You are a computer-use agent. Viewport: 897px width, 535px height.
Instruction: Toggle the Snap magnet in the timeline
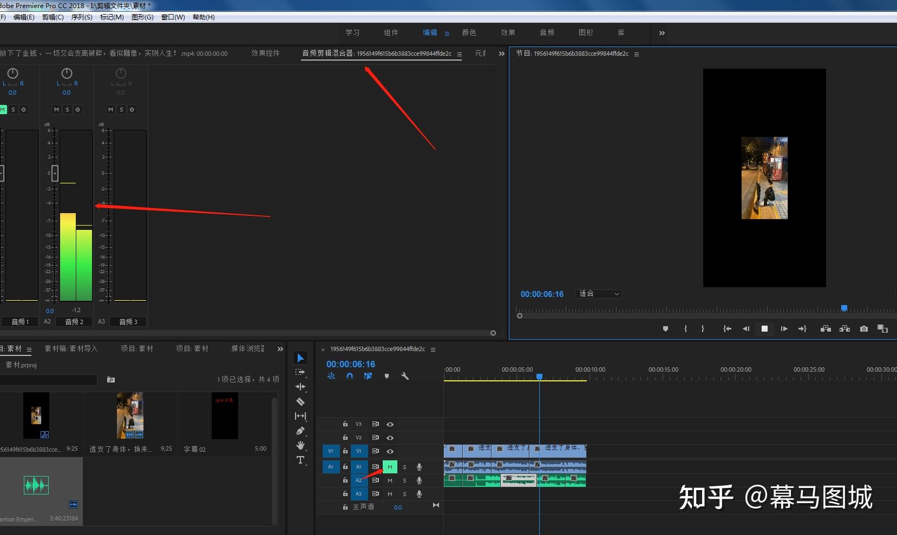click(x=350, y=376)
